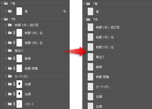The image size is (152, 109).
Task: Toggle mask link on 右肩 group
Action: click(14, 84)
